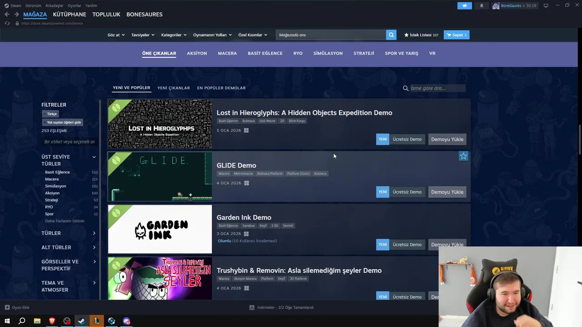Open Windows taskbar search
This screenshot has width=582, height=327.
coord(22,321)
